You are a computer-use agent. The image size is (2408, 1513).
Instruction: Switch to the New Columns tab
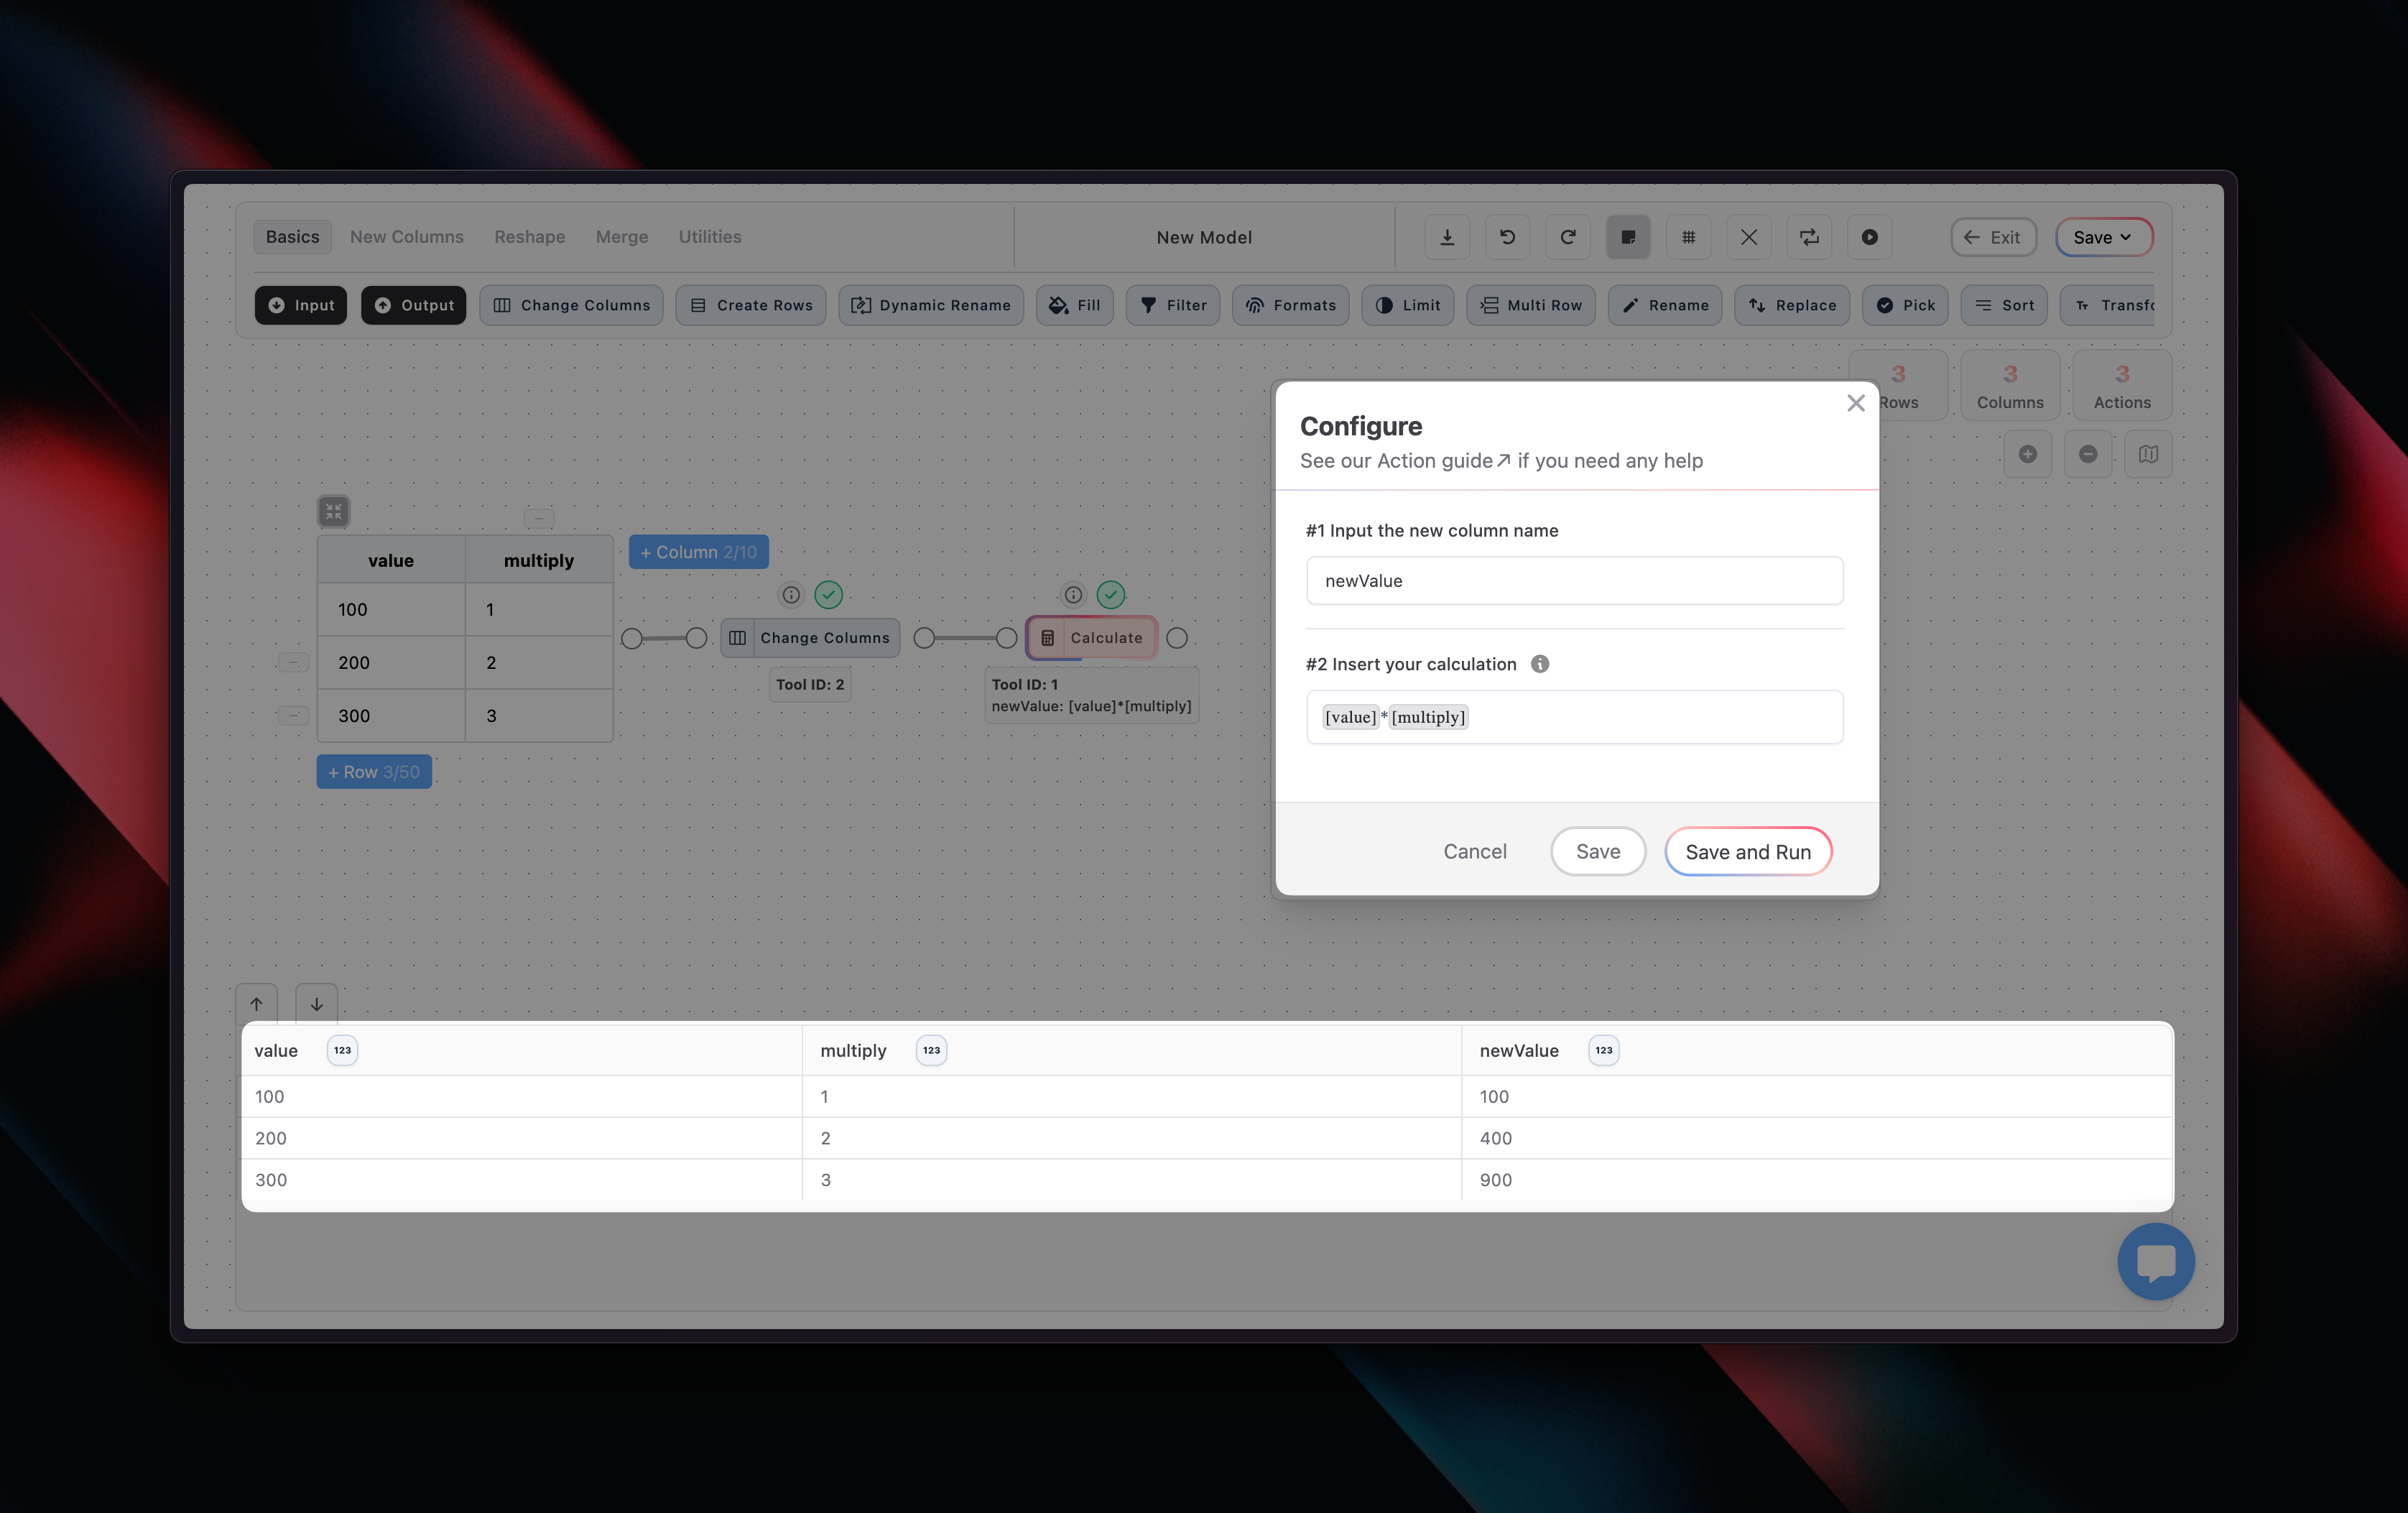(x=406, y=237)
